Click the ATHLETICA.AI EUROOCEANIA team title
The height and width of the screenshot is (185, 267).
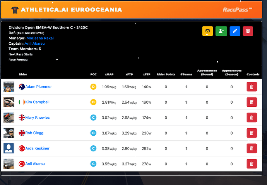pyautogui.click(x=71, y=10)
